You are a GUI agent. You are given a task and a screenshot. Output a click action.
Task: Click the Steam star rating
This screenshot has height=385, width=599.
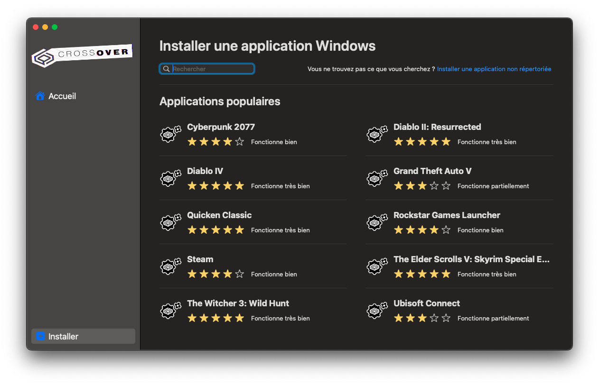(215, 274)
